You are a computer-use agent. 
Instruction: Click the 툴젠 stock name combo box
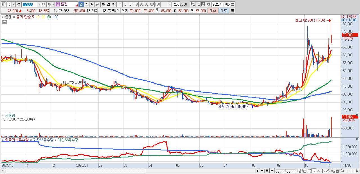[x=67, y=4]
